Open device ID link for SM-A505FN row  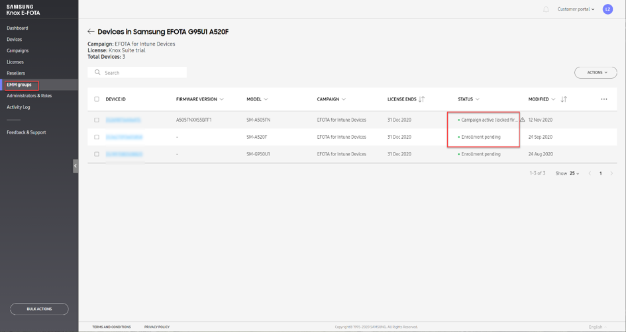pos(123,120)
